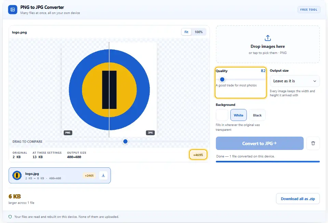Screen dimensions: 328x223
Task: Select the logo.jpg converted file thumbnail
Action: [17, 175]
